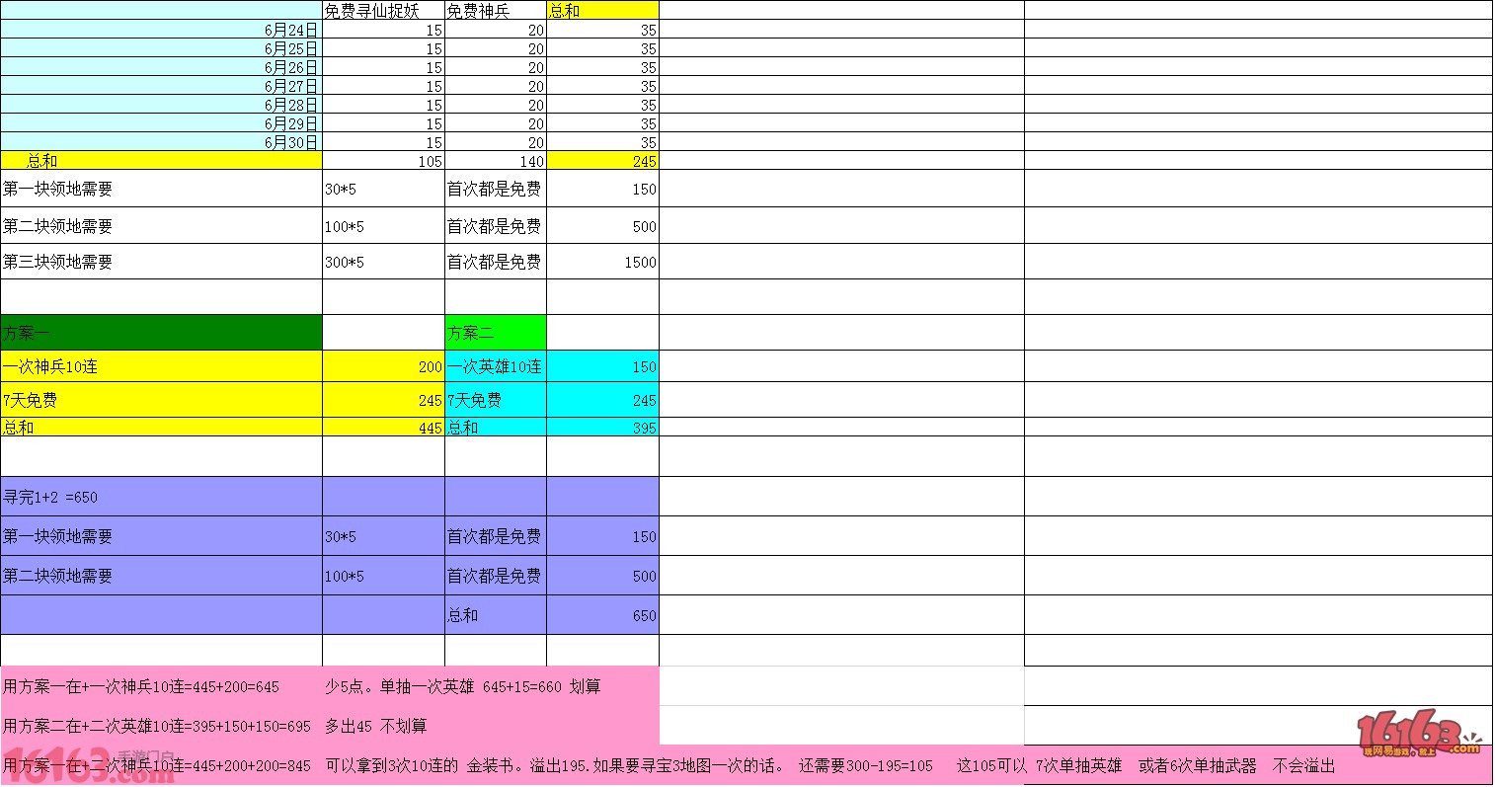
Task: Select the 1500 value cell
Action: [x=602, y=262]
